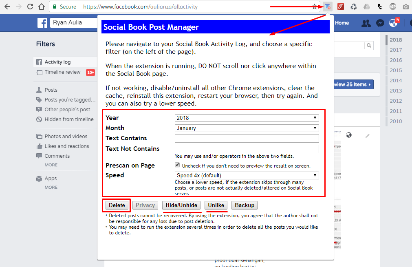Image resolution: width=412 pixels, height=267 pixels.
Task: Click the Home link in Facebook bar
Action: pyautogui.click(x=342, y=23)
